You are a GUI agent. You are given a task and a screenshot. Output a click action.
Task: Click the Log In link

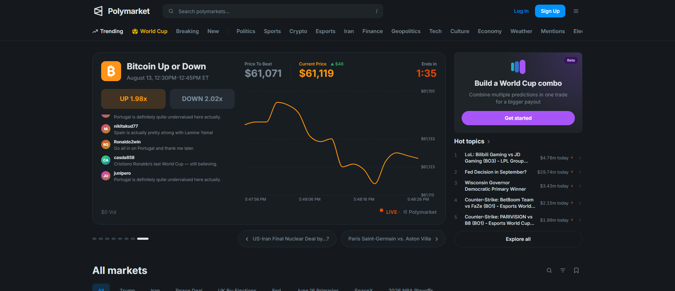tap(521, 11)
